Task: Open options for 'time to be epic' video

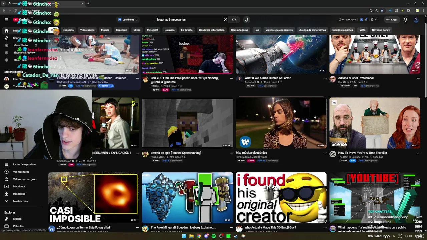Action: coord(231,153)
